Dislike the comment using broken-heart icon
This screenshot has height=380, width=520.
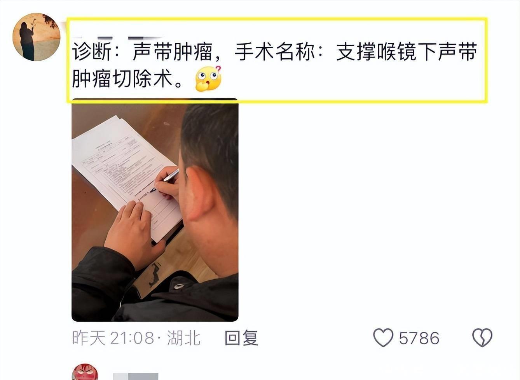pyautogui.click(x=482, y=338)
